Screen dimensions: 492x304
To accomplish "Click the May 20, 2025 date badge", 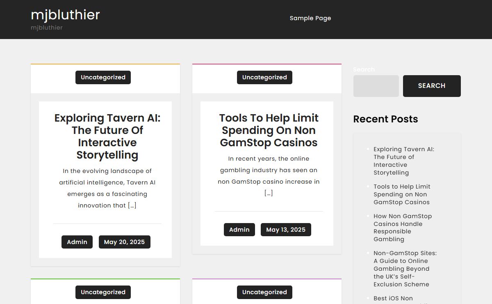I will click(125, 242).
